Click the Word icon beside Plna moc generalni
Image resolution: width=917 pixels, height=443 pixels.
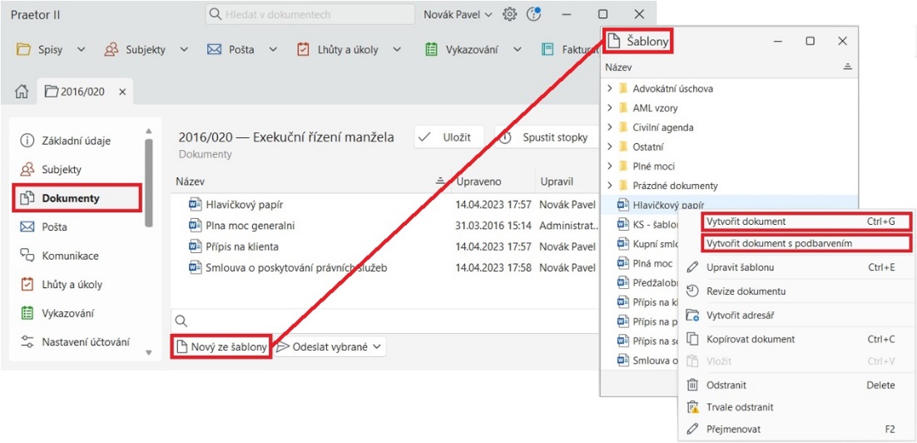click(x=196, y=225)
